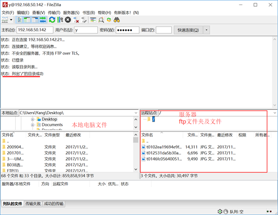278x215 pixels.
Task: Select remote file t0146fc05640051...
Action: point(164,159)
